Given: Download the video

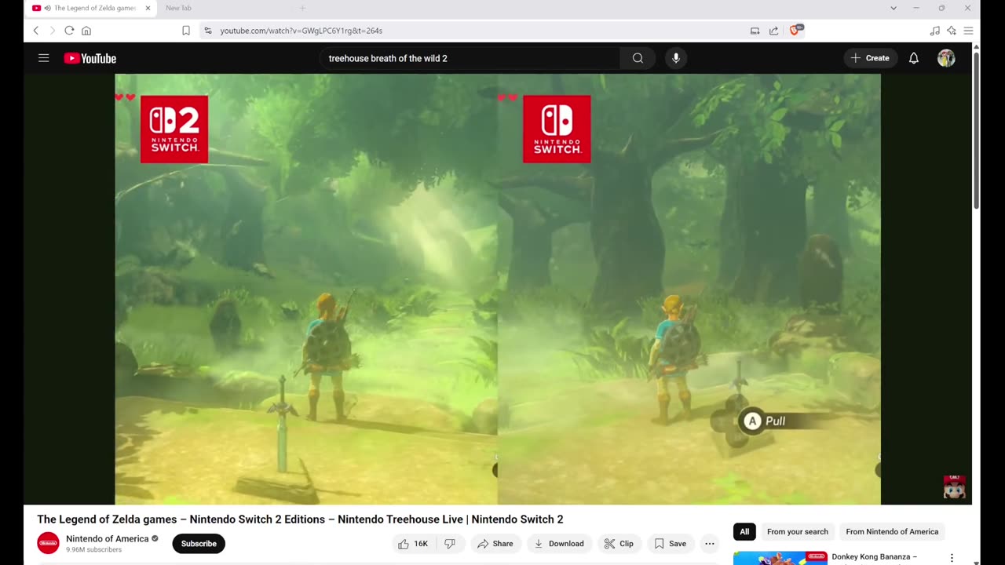Looking at the screenshot, I should [559, 544].
